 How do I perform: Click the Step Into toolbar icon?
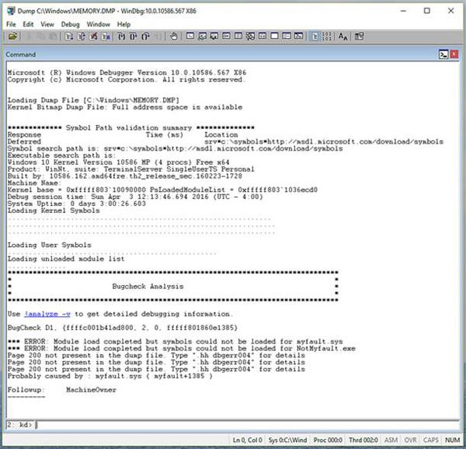(x=122, y=36)
